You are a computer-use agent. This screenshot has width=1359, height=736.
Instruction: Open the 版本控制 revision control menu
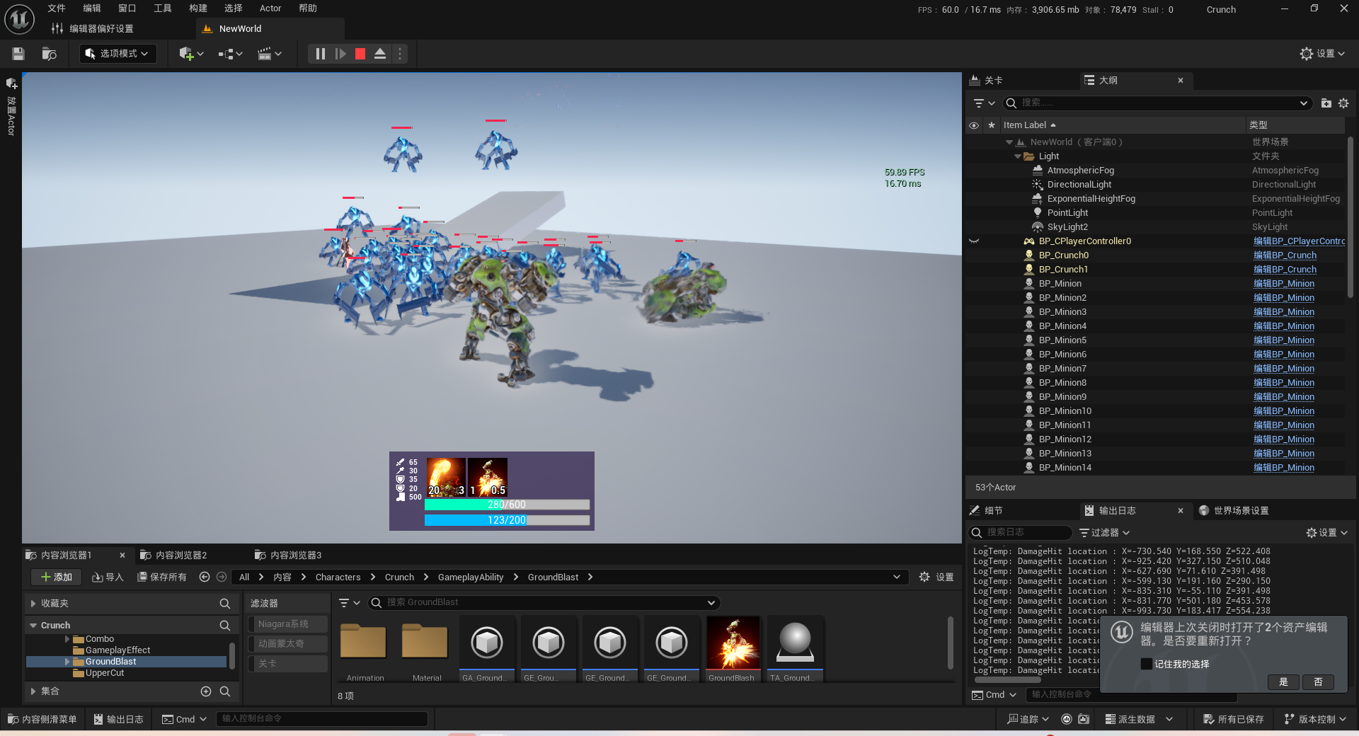coord(1315,720)
